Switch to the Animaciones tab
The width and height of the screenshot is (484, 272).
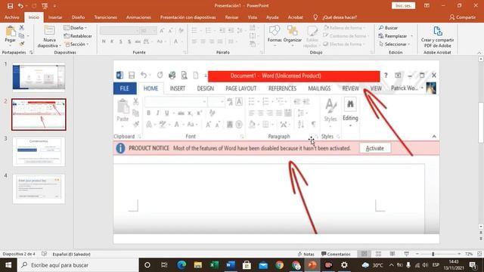tap(138, 17)
